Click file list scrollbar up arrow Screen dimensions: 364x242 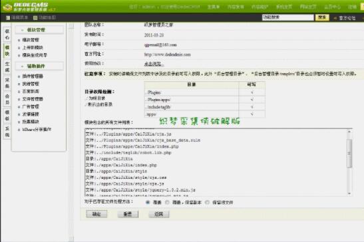point(349,132)
